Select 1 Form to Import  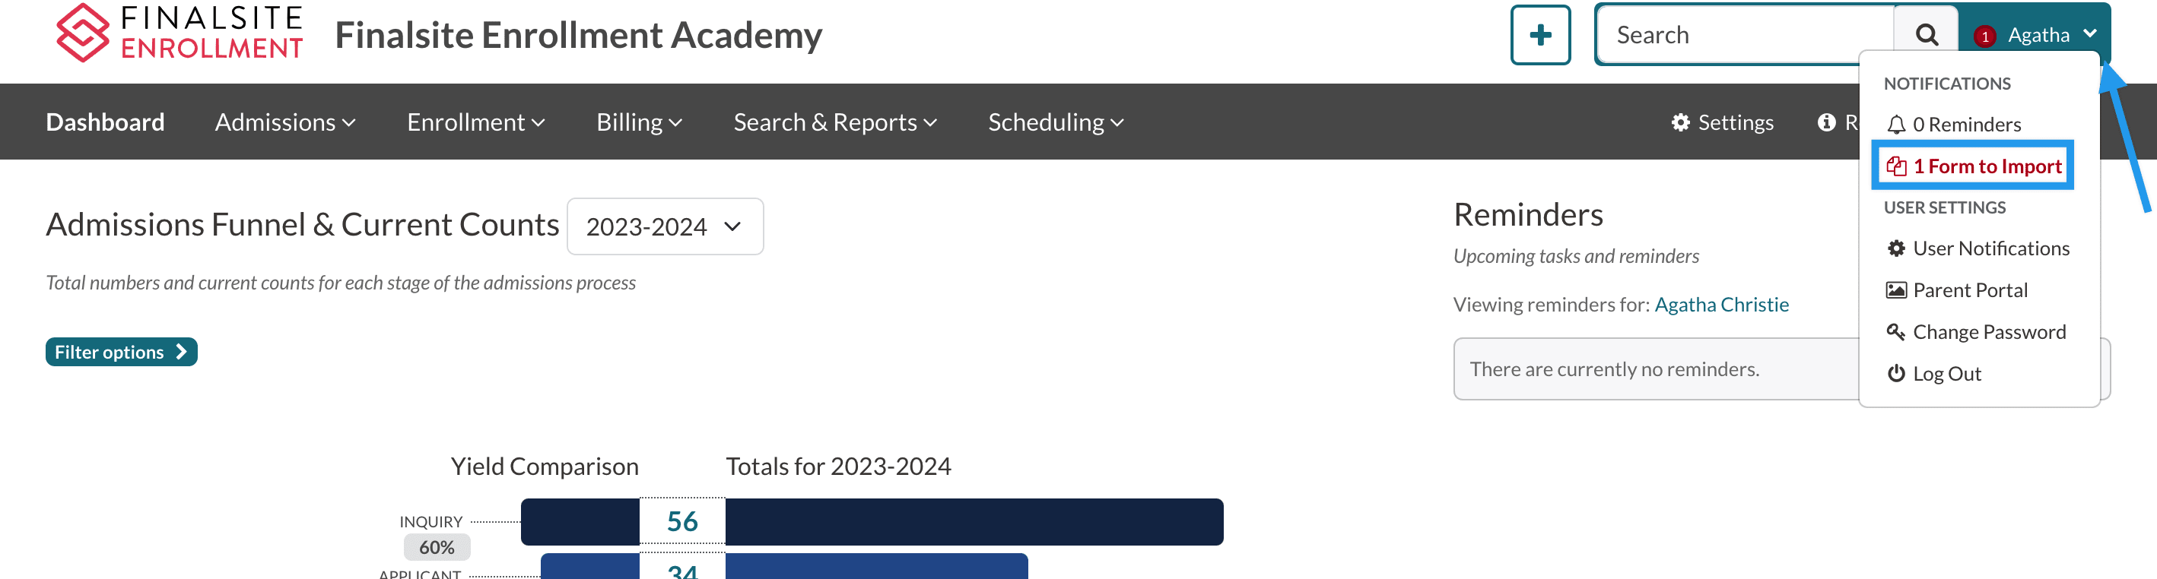click(1986, 166)
